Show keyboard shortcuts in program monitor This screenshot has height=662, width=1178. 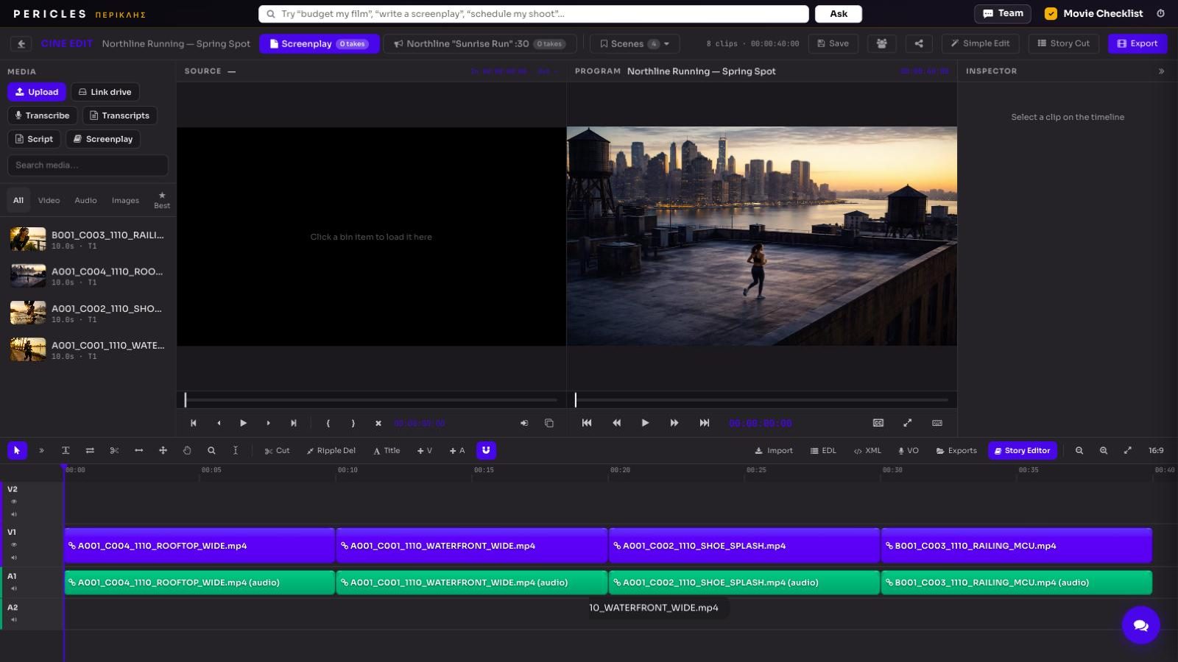(x=937, y=423)
